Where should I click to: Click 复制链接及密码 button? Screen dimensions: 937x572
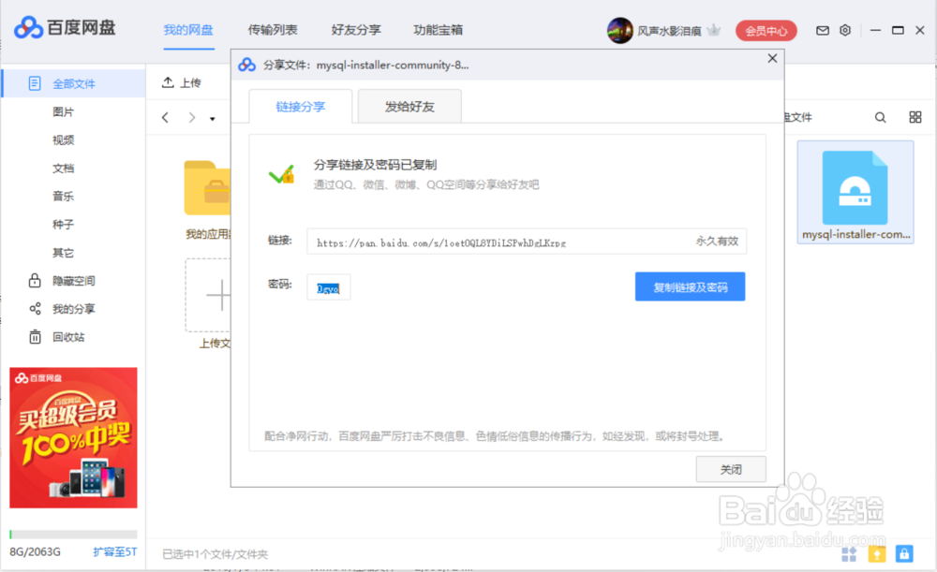690,286
